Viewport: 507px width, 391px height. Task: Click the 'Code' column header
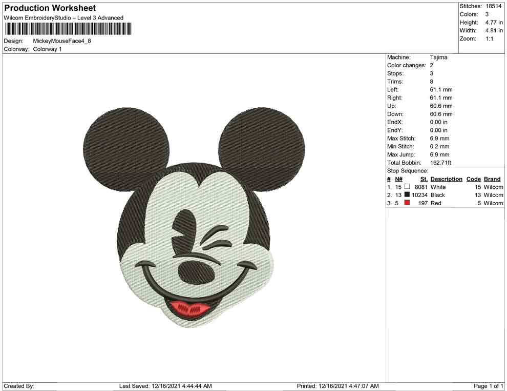coord(473,179)
